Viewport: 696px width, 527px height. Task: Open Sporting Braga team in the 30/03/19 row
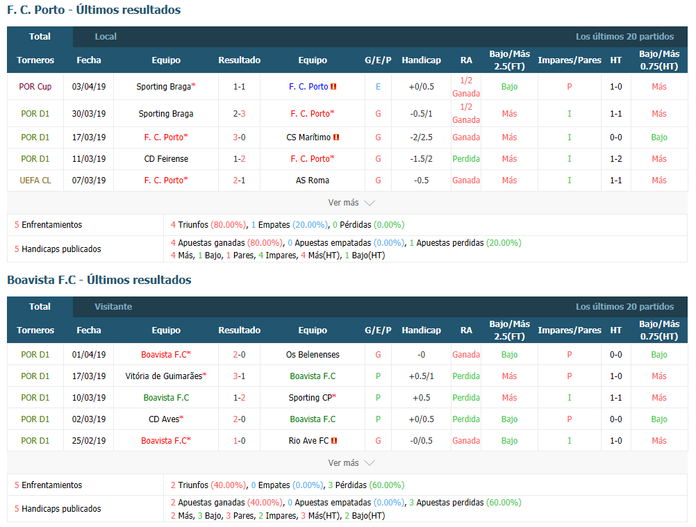[165, 114]
